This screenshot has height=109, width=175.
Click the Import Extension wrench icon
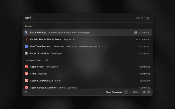[27, 53]
